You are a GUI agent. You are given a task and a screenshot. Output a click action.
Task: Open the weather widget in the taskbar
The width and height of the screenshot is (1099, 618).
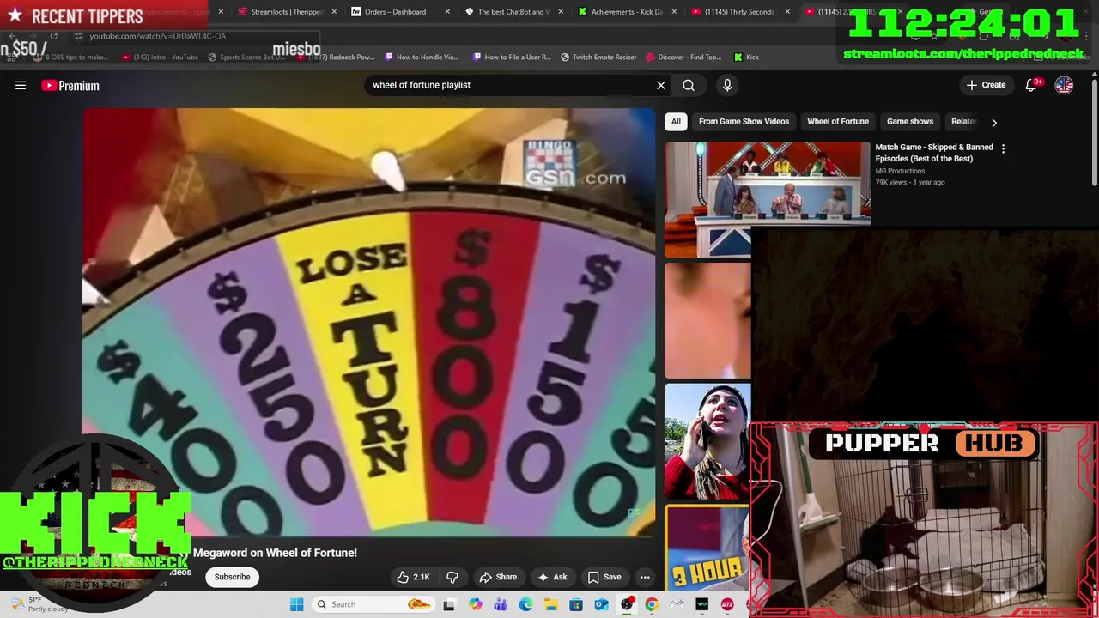pos(39,604)
